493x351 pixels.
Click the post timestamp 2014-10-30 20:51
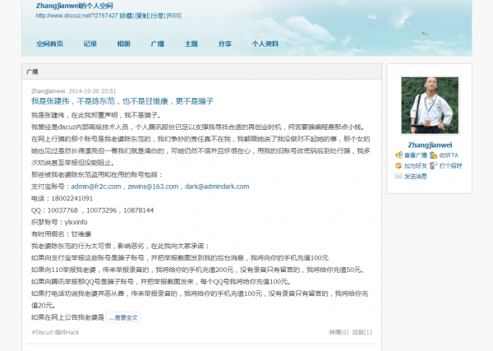92,91
